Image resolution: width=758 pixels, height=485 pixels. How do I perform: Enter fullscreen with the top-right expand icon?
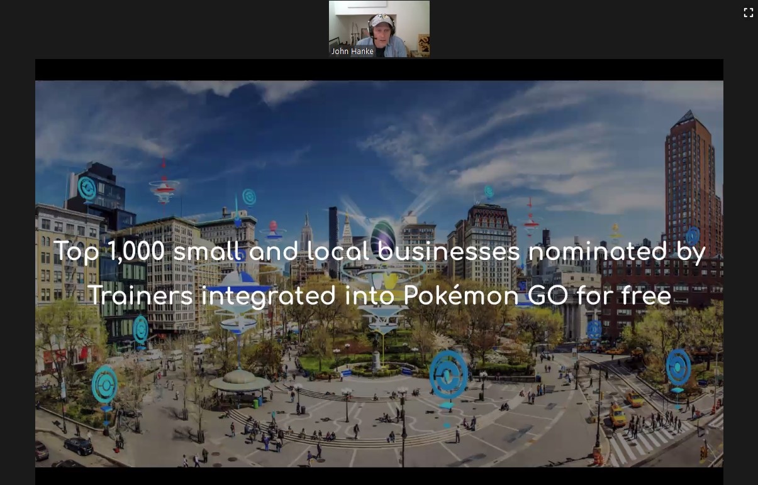pyautogui.click(x=748, y=13)
